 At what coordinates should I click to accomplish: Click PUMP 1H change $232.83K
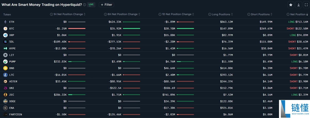pos(60,62)
